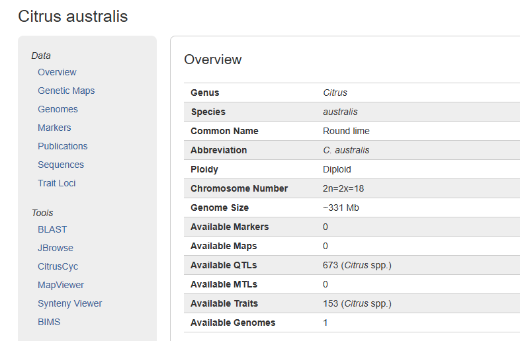The width and height of the screenshot is (520, 341).
Task: Go to Genetic Maps in sidebar
Action: pos(66,91)
